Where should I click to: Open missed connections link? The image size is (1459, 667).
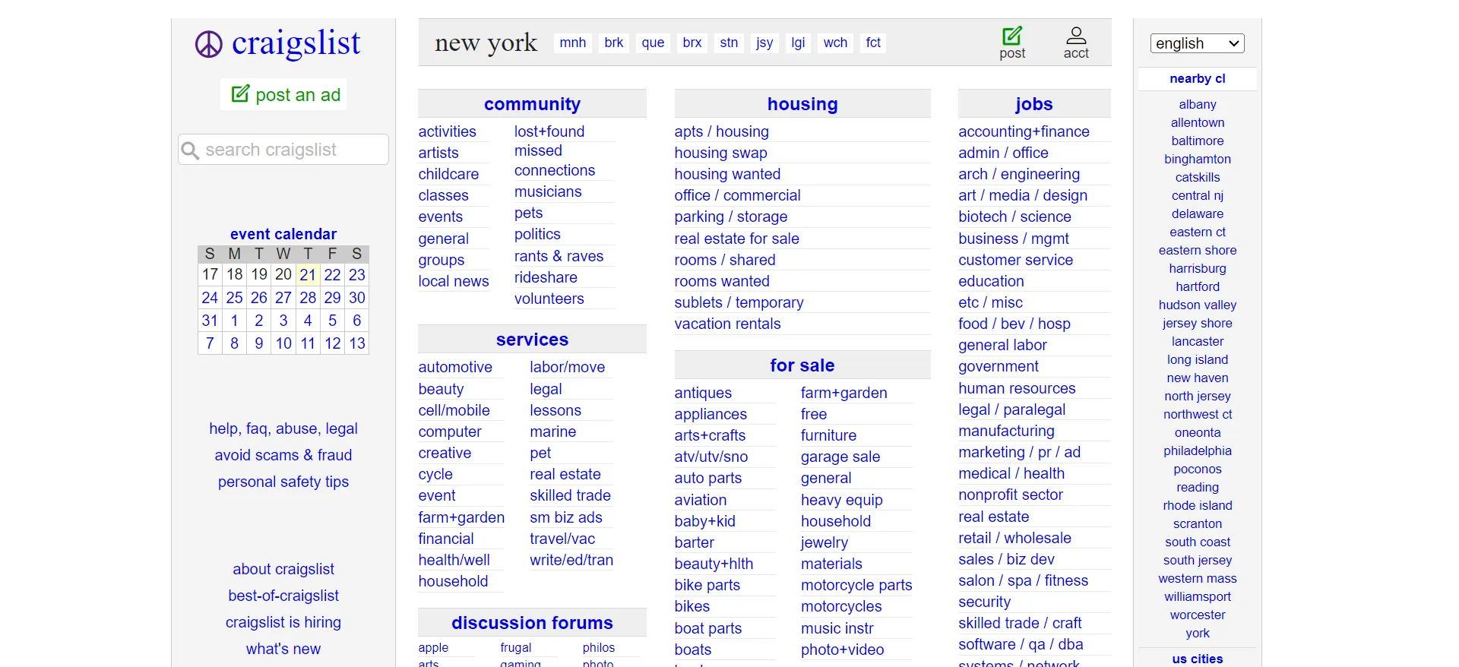(x=555, y=160)
